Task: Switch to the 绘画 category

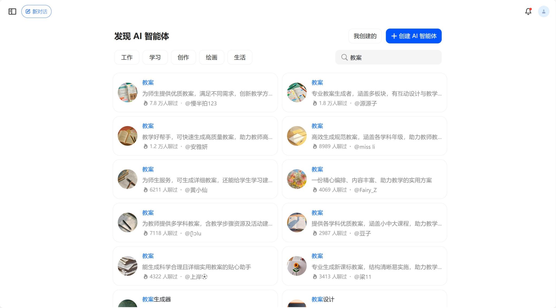Action: tap(211, 57)
